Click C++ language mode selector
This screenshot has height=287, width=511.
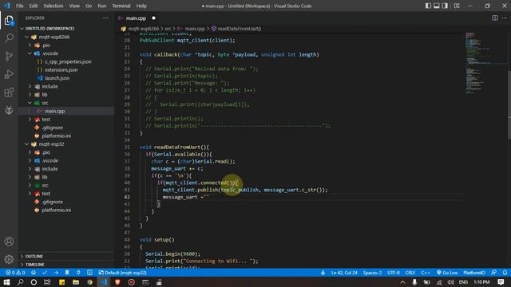click(x=426, y=273)
